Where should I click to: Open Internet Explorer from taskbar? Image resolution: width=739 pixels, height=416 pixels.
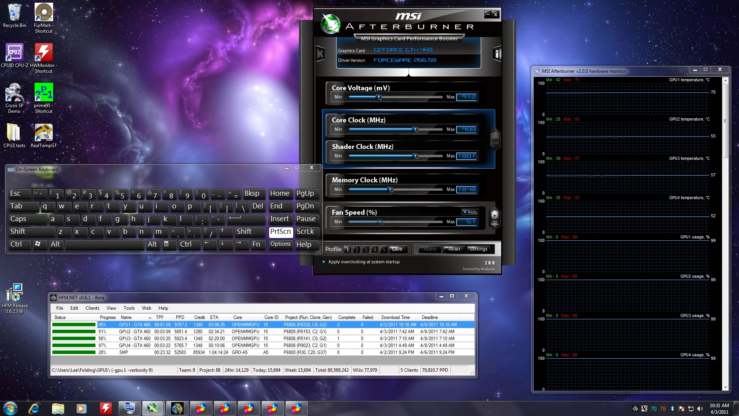(34, 408)
